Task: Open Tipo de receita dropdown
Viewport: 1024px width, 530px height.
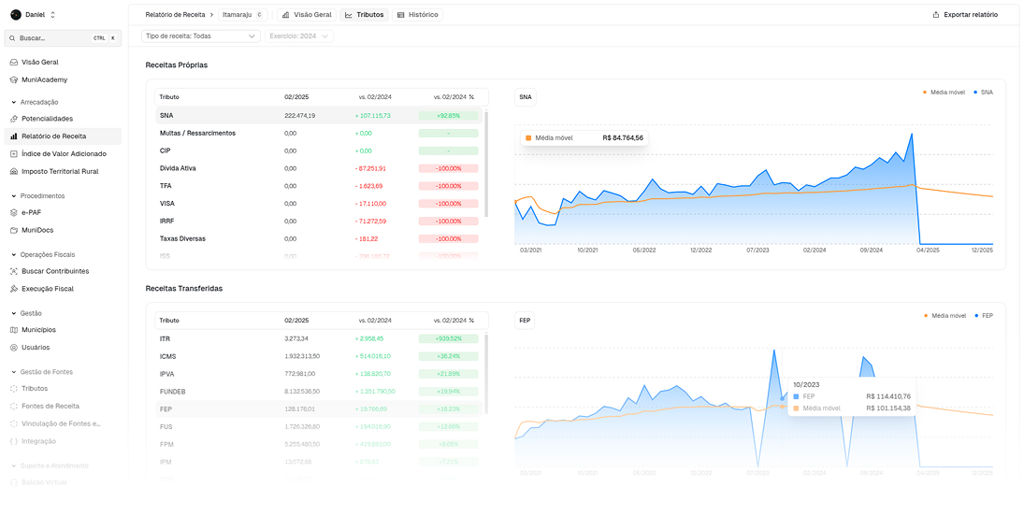Action: point(201,36)
